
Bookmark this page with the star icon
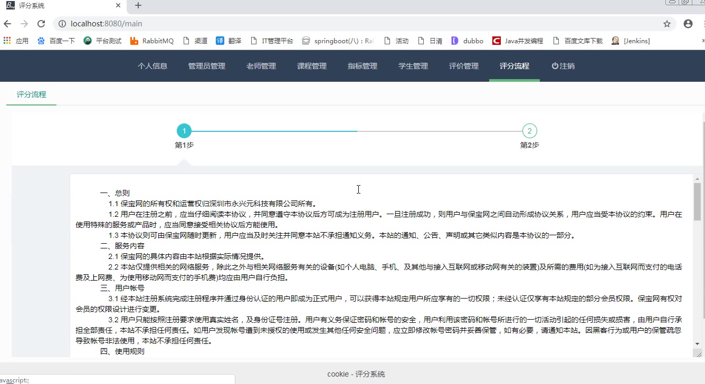click(x=666, y=24)
